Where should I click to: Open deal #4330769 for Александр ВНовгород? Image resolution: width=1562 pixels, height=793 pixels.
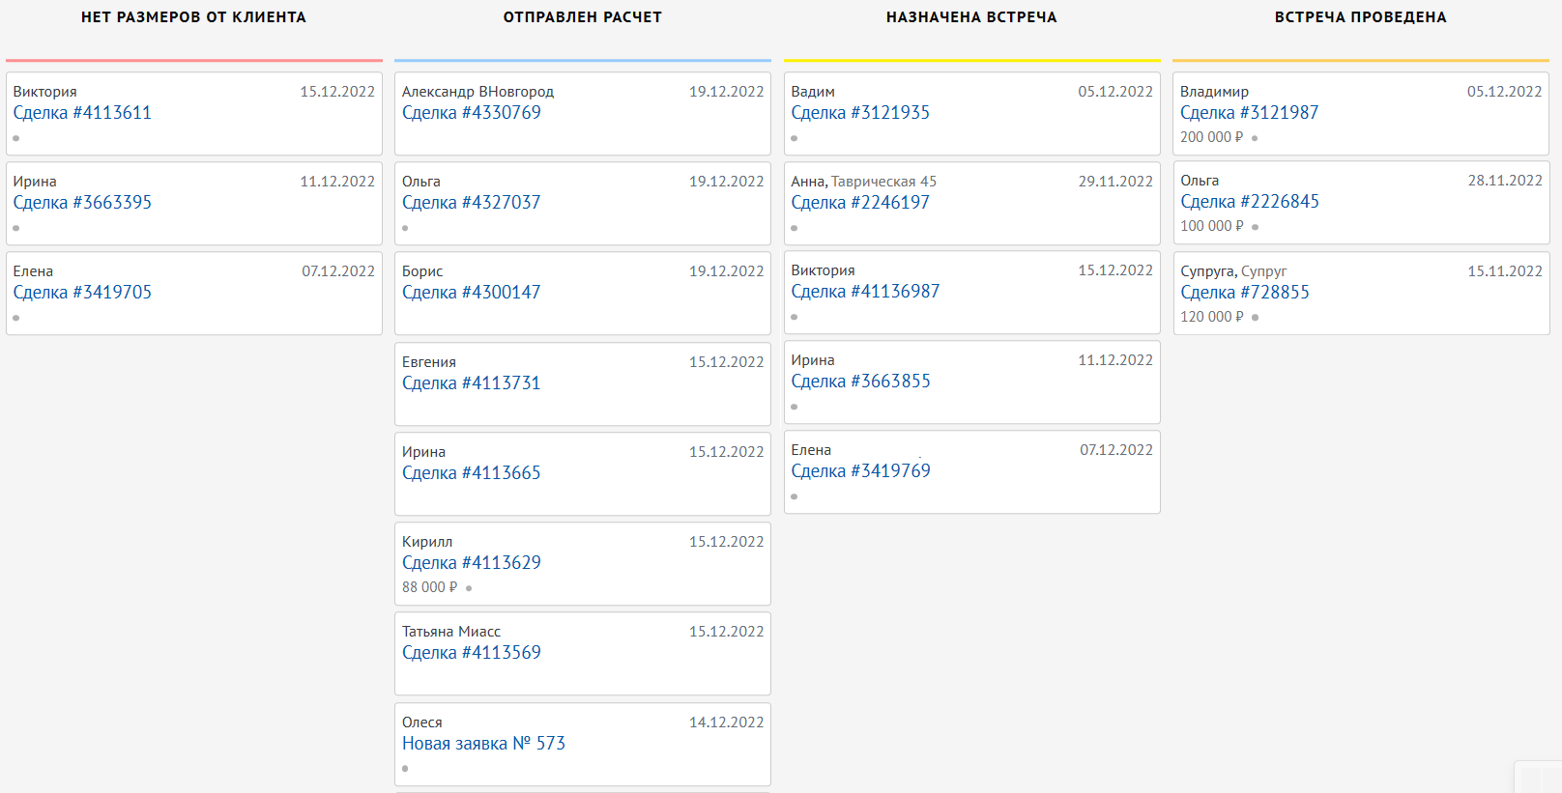(x=471, y=113)
